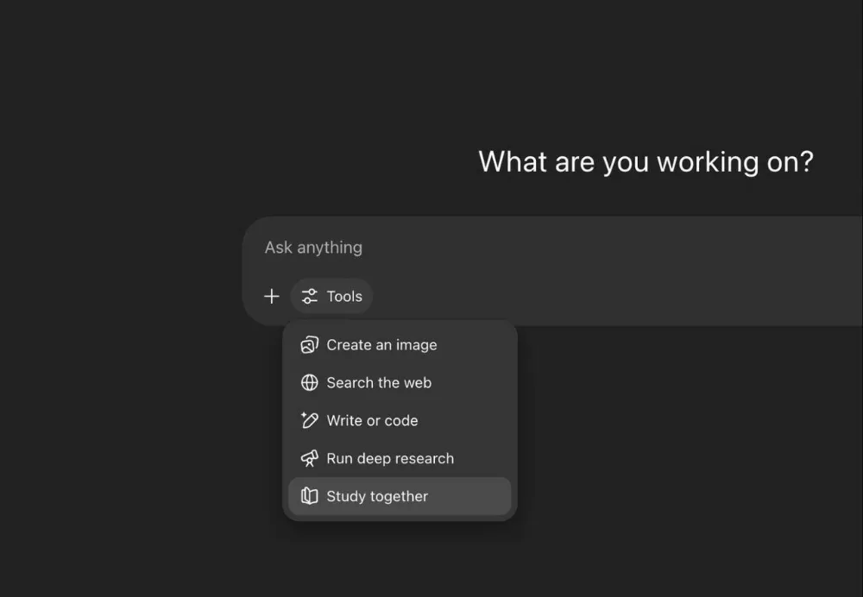The height and width of the screenshot is (597, 863).
Task: Choose Run deep research option
Action: [400, 458]
